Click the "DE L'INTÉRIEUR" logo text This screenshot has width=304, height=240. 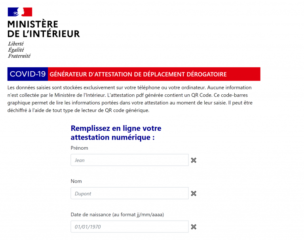[44, 34]
